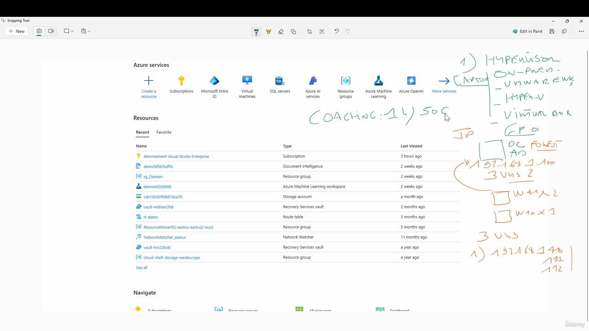Open Azure AI services icon
Image resolution: width=589 pixels, height=331 pixels.
click(x=313, y=81)
